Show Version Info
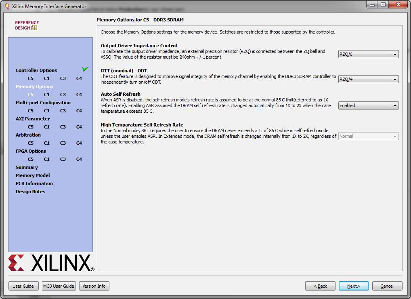 click(94, 286)
